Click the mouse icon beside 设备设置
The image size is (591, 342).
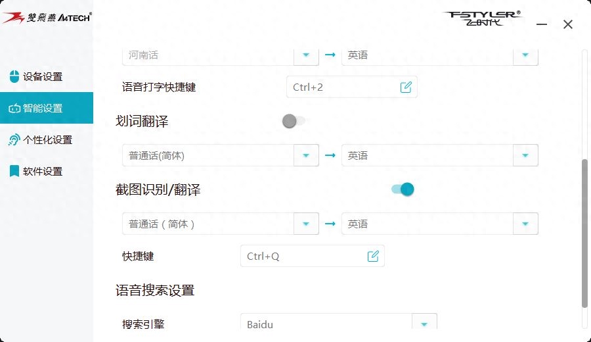click(x=14, y=76)
